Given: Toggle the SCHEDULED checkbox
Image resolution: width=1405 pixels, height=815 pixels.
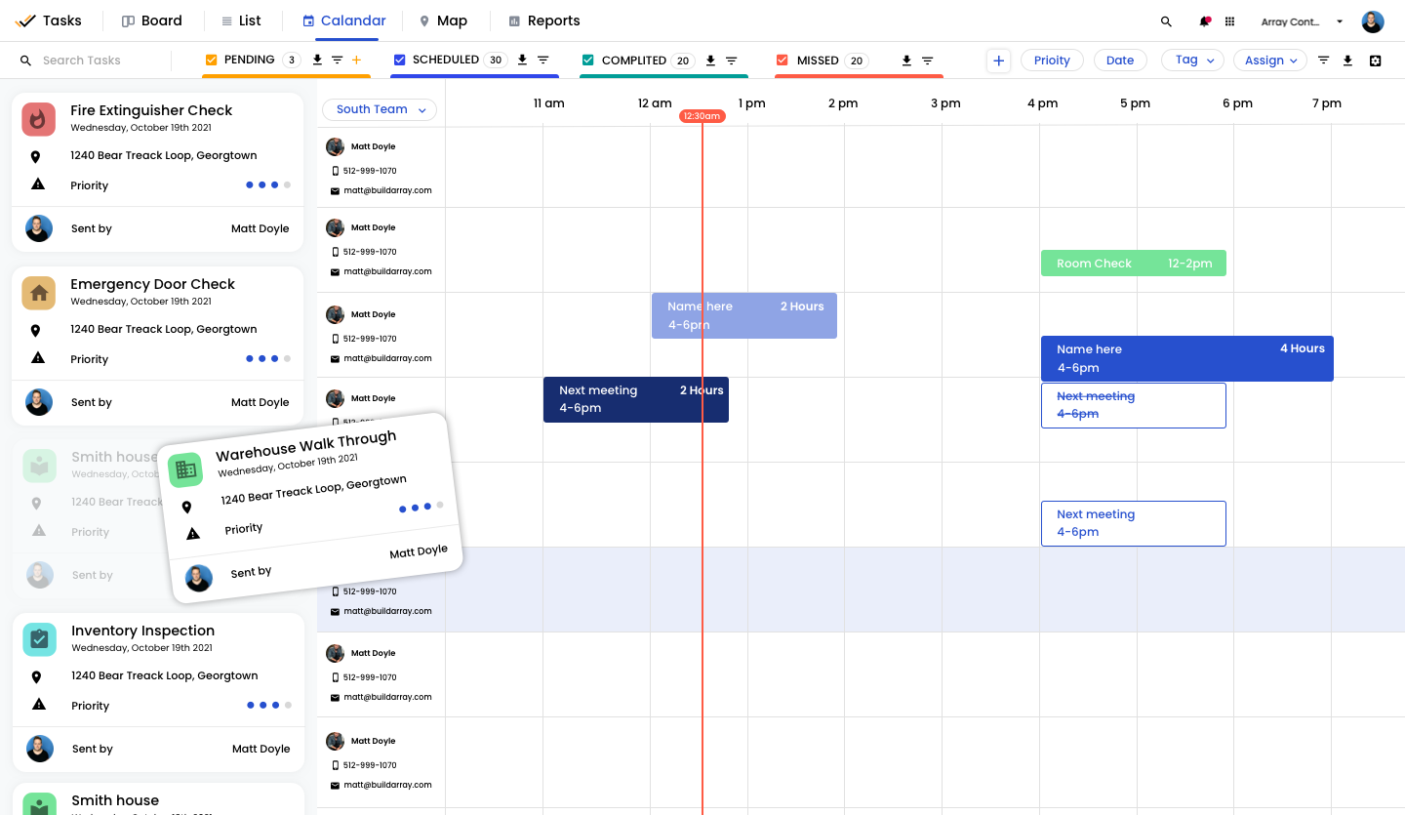Looking at the screenshot, I should [x=399, y=61].
